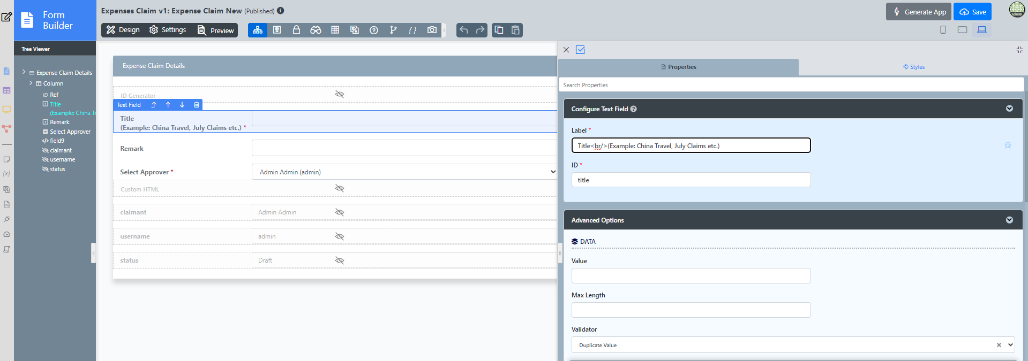Screen dimensions: 1028x361
Task: Expand the Column node in Tree Viewer
Action: point(31,83)
